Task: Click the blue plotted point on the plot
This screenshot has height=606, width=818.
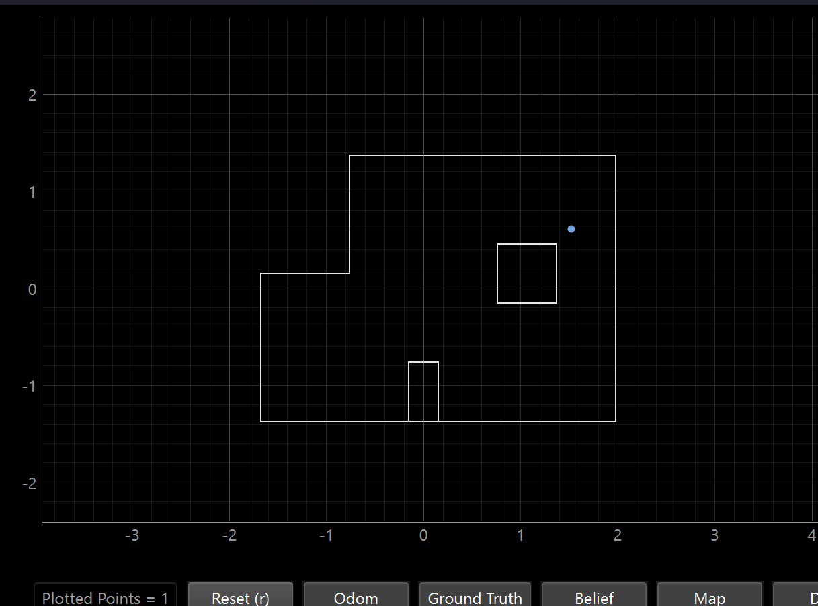Action: coord(571,229)
